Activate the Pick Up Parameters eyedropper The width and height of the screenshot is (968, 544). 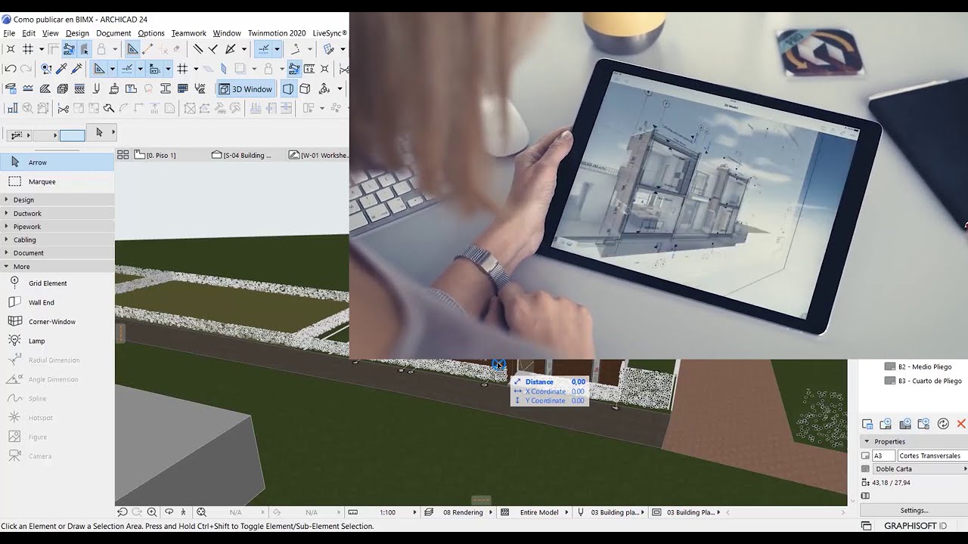click(x=62, y=69)
